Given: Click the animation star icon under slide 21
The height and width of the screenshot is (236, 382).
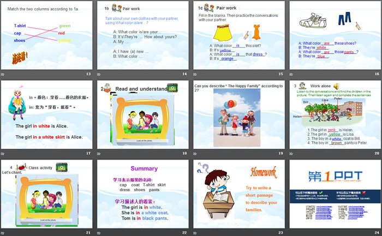Looking at the screenshot, I should [x=2, y=233].
